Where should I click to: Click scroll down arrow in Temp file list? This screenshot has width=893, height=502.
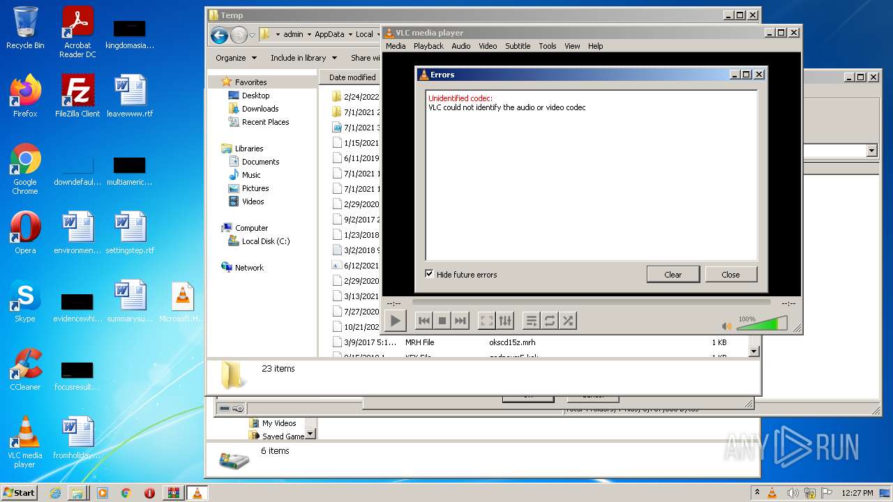pos(753,351)
